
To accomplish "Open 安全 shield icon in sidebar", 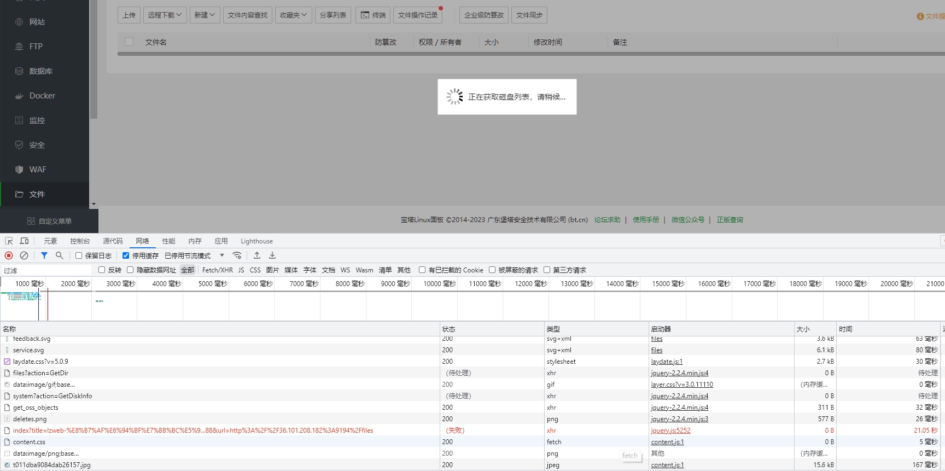I will coord(19,145).
